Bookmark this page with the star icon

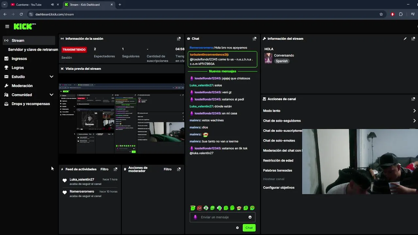[x=381, y=14]
